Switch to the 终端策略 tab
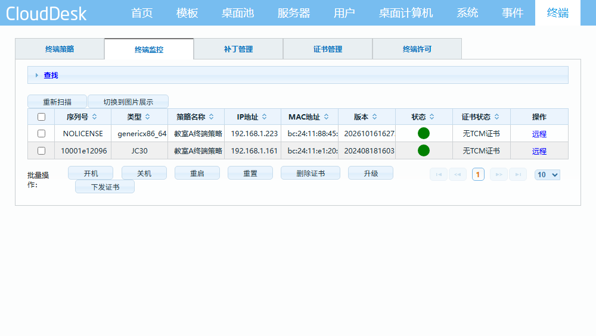The image size is (596, 336). (x=60, y=49)
